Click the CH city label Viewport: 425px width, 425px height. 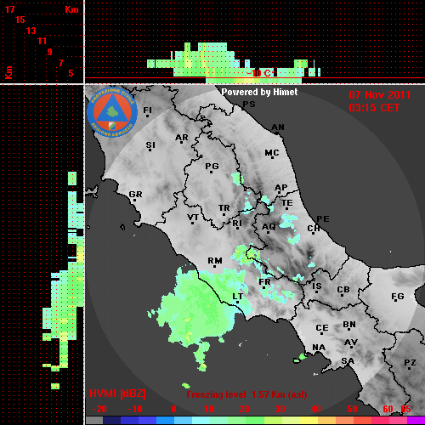pyautogui.click(x=314, y=228)
